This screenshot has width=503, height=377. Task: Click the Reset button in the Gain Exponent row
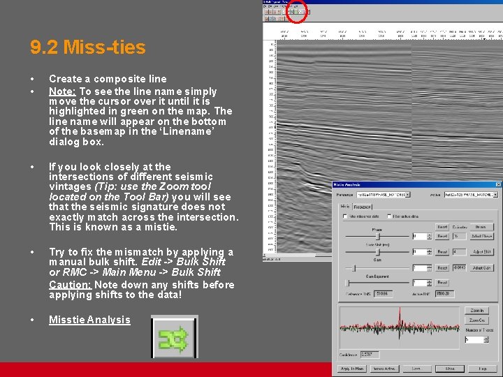click(x=442, y=283)
